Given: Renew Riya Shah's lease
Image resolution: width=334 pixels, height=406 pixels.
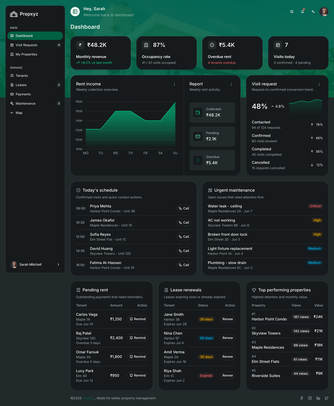Looking at the screenshot, I should click(228, 375).
